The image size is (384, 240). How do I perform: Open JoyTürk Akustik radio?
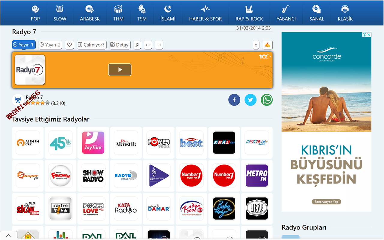pos(126,142)
